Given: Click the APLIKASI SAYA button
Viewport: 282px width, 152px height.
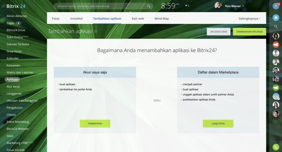Looking at the screenshot, I should 219,32.
